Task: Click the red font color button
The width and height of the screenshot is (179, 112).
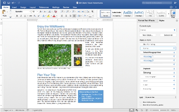Action: tap(54, 16)
